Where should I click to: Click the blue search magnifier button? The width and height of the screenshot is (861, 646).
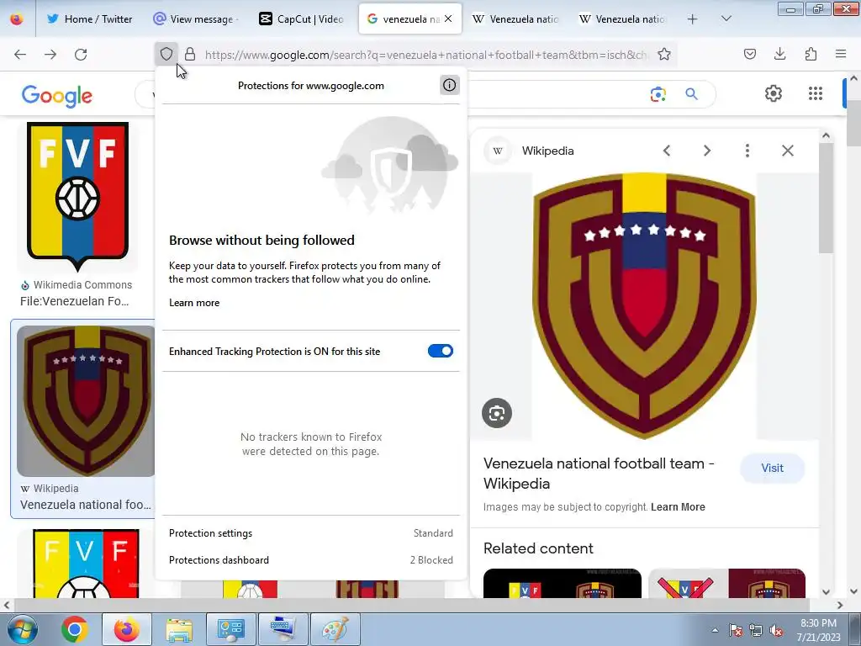[x=692, y=94]
